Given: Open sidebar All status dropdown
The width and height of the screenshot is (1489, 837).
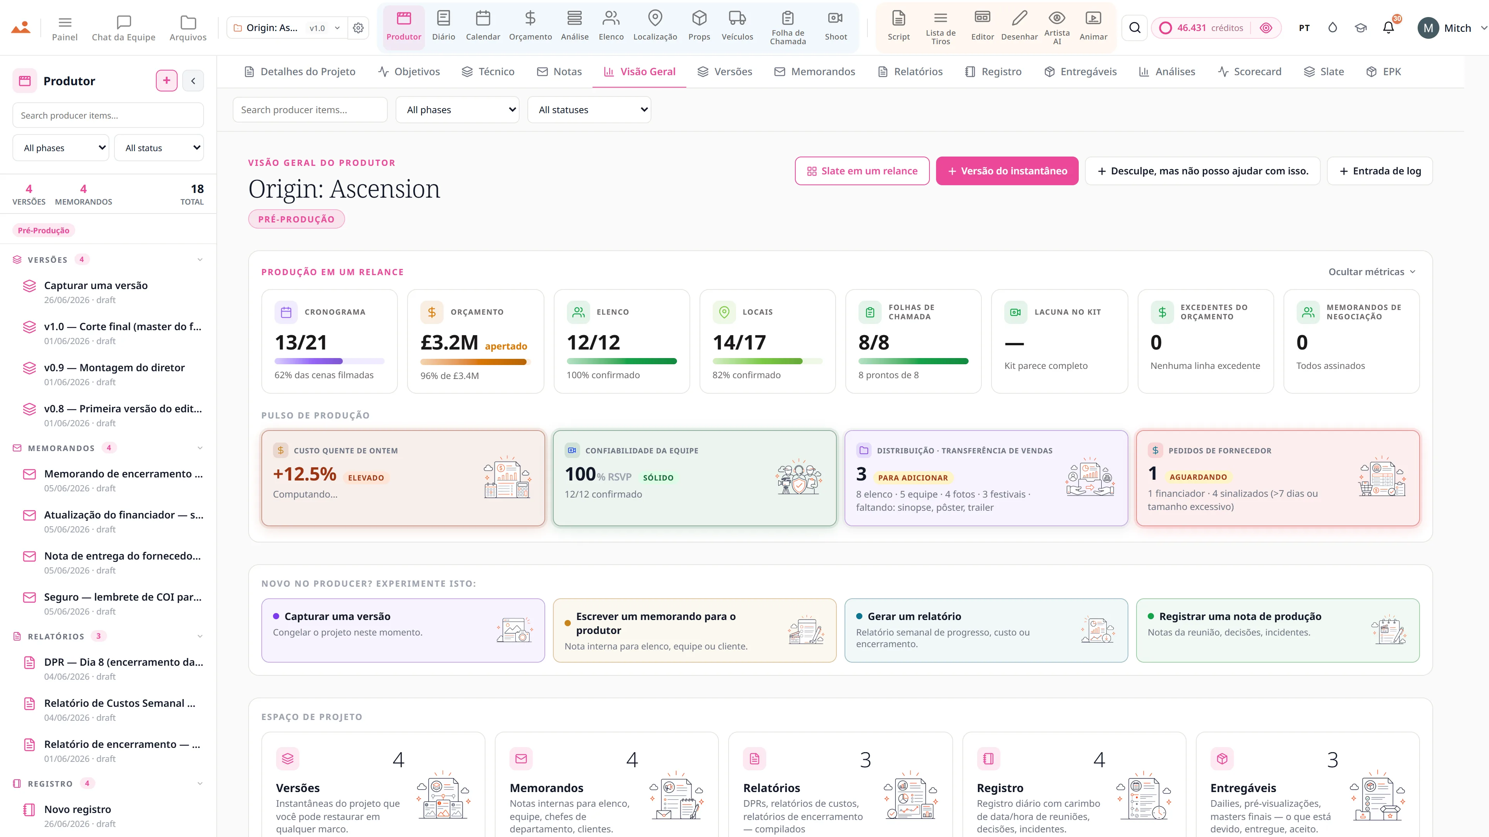Looking at the screenshot, I should click(x=159, y=148).
